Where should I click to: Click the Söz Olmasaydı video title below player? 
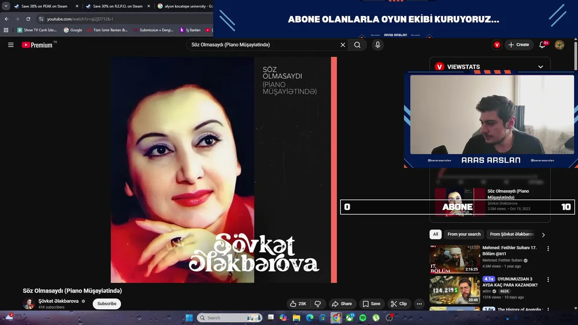[72, 291]
